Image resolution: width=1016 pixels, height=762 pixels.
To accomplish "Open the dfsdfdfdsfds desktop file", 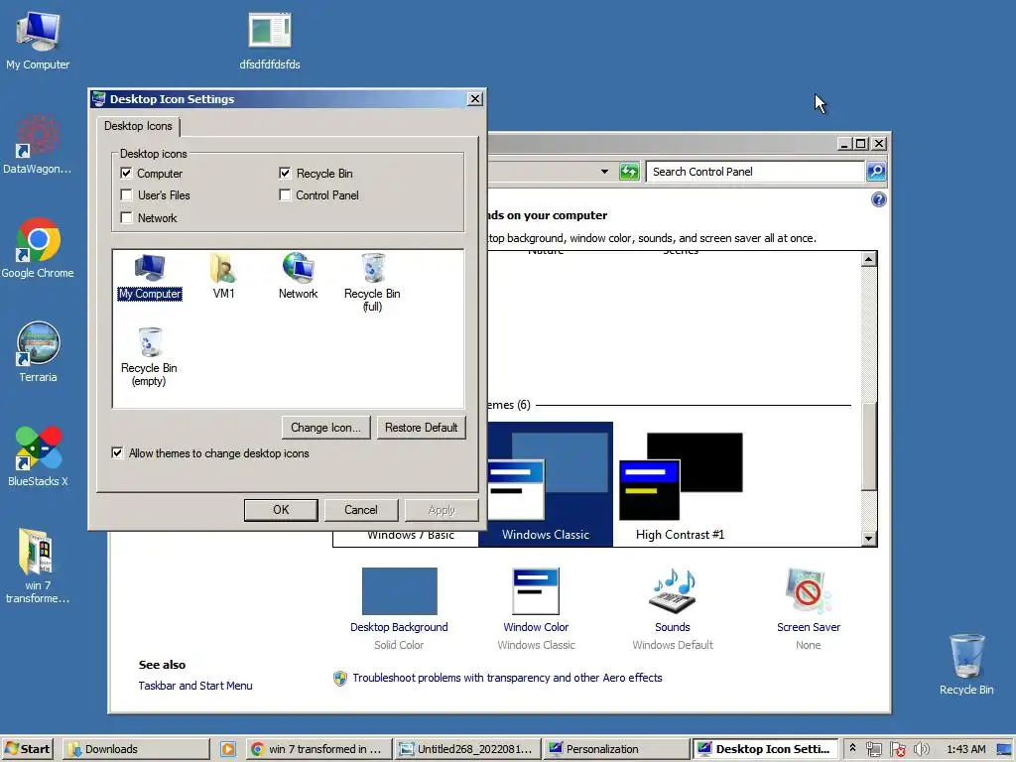I will point(270,40).
